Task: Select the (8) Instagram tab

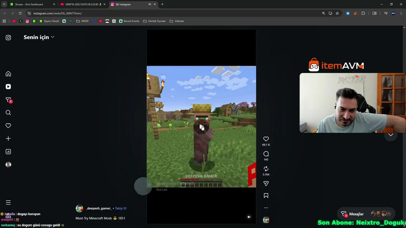Action: [x=133, y=4]
